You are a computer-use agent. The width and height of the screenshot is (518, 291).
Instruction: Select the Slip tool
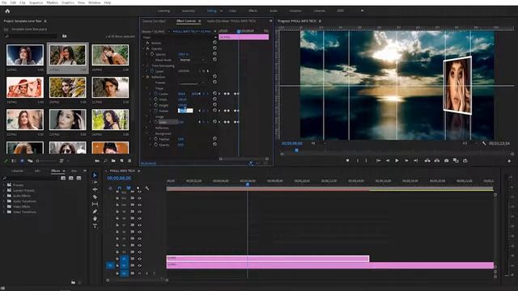pyautogui.click(x=95, y=204)
